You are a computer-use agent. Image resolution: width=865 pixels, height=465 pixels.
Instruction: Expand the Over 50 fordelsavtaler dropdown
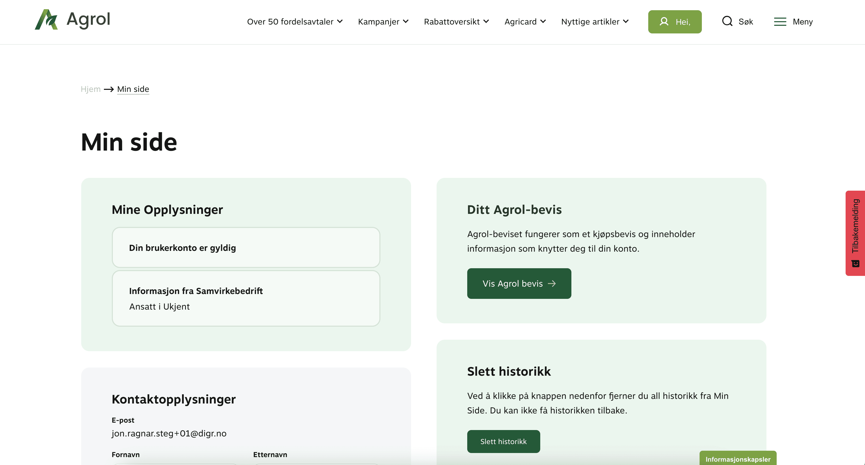click(295, 22)
